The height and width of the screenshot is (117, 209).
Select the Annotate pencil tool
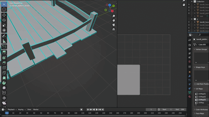point(4,36)
